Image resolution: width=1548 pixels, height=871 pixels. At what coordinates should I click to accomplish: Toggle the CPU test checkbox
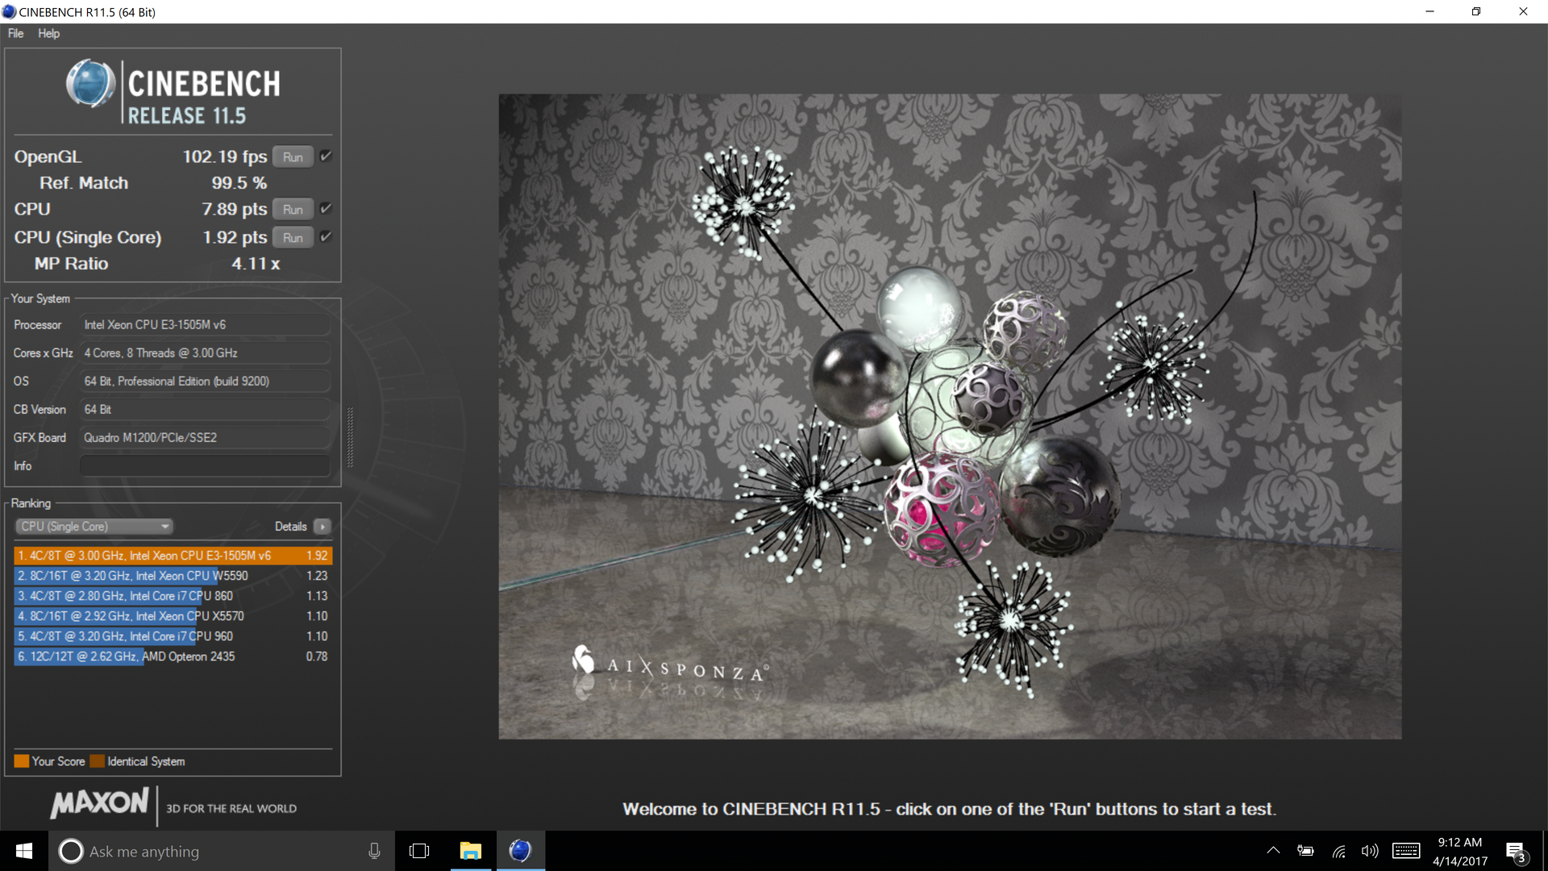point(326,209)
